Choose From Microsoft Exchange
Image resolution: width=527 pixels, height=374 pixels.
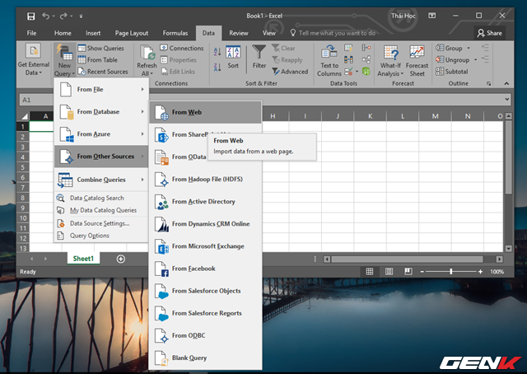point(205,246)
